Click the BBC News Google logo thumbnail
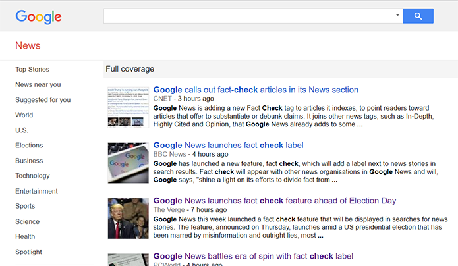 point(128,161)
